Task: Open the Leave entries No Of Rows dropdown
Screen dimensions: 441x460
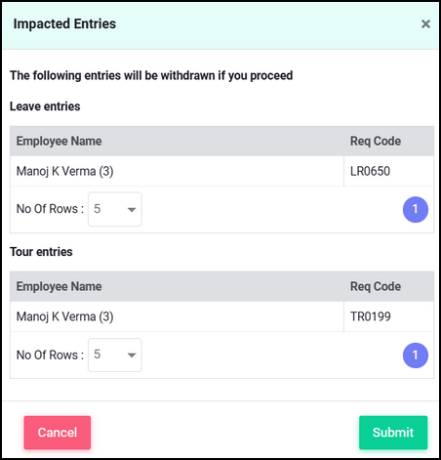Action: coord(115,209)
